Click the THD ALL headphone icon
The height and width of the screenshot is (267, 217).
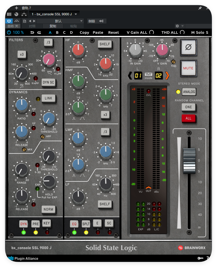[x=182, y=32]
